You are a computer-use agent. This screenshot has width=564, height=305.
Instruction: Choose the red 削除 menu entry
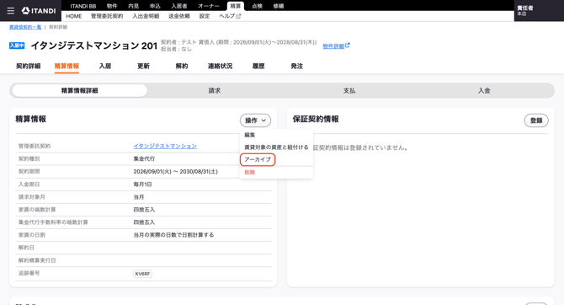[250, 173]
